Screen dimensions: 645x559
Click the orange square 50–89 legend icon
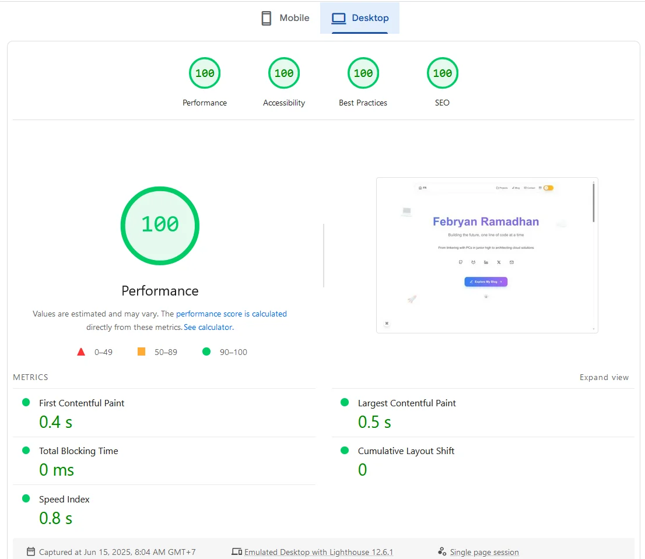click(141, 351)
